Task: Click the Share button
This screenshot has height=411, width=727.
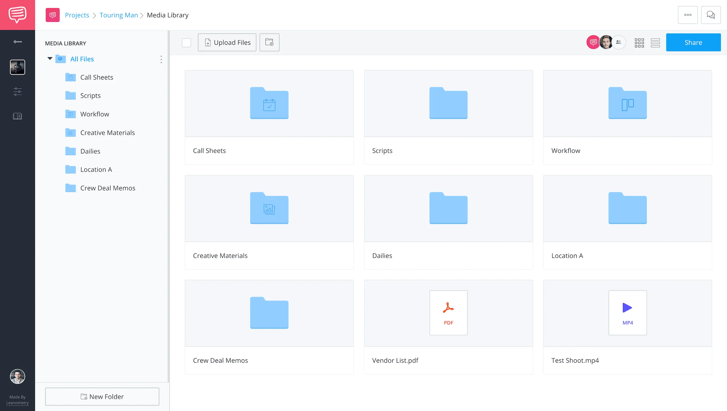Action: (x=693, y=42)
